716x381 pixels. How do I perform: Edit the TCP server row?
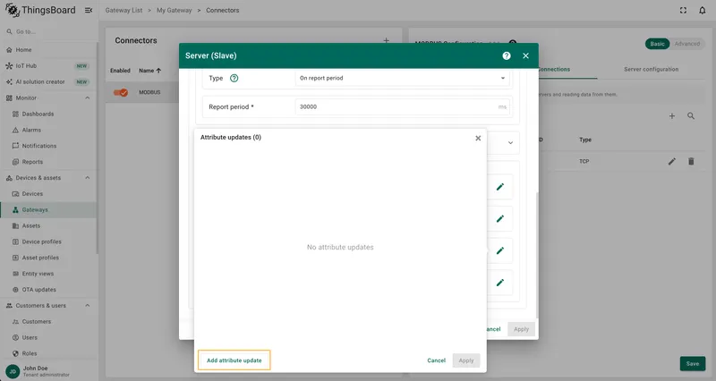[x=672, y=162]
